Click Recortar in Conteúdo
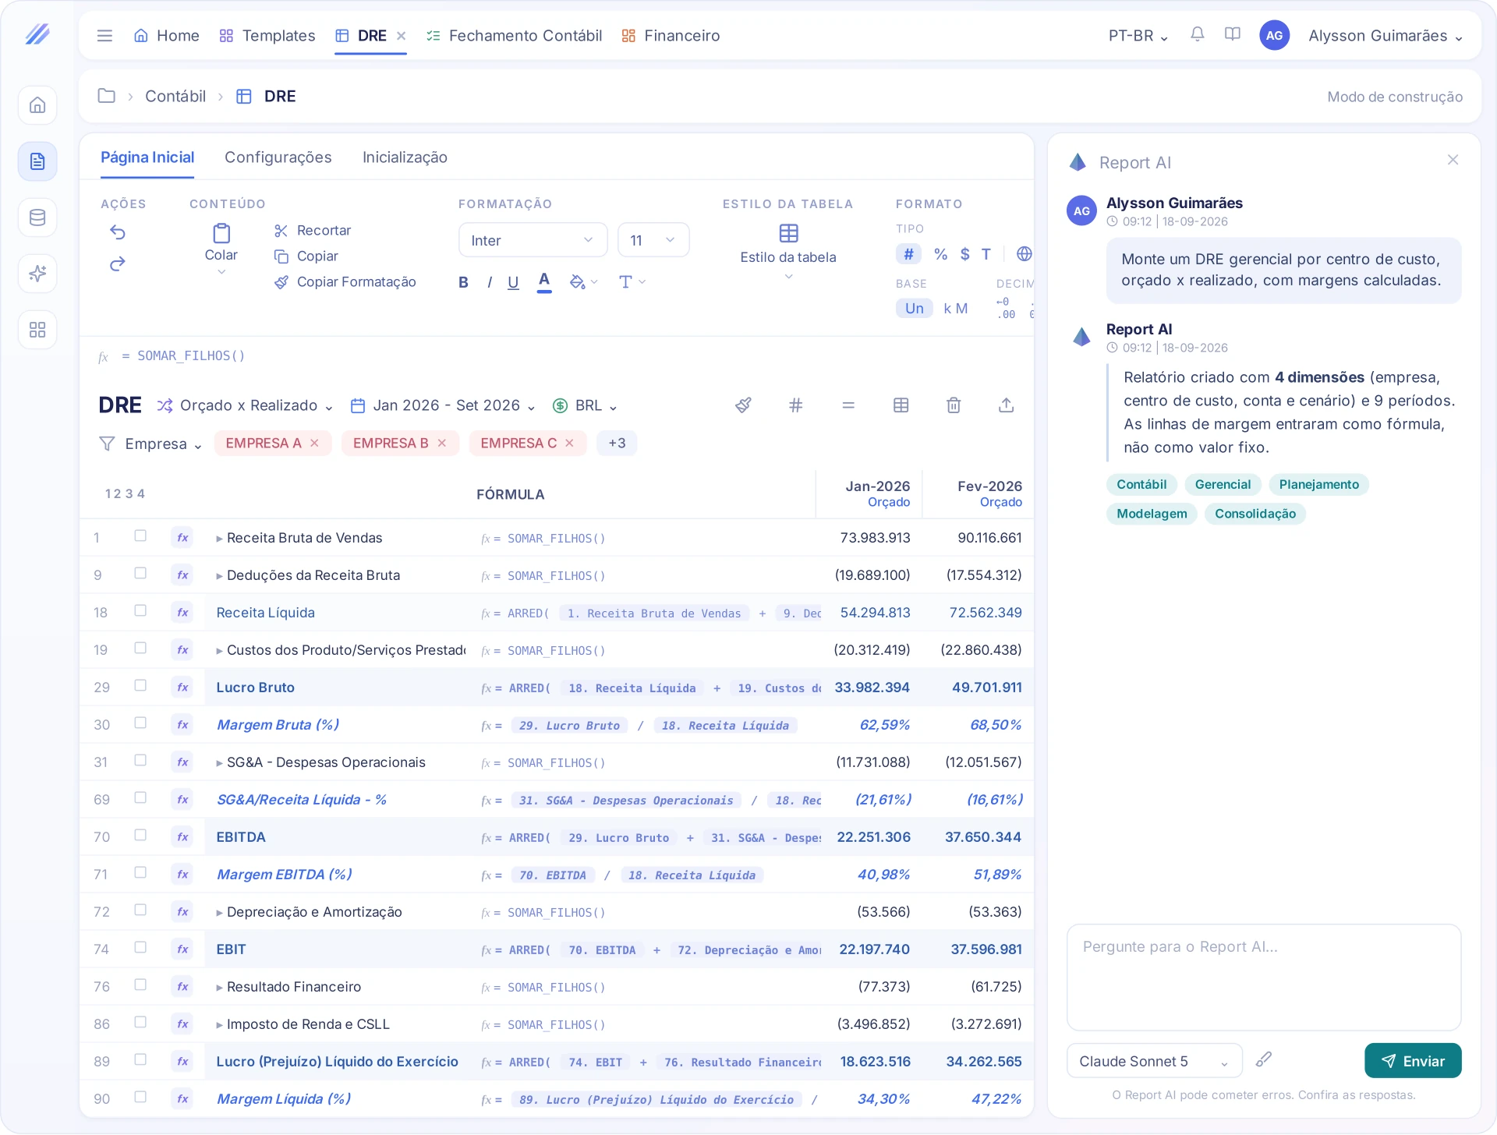The width and height of the screenshot is (1497, 1135). click(313, 231)
